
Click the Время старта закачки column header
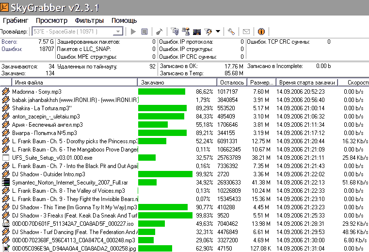pos(306,83)
